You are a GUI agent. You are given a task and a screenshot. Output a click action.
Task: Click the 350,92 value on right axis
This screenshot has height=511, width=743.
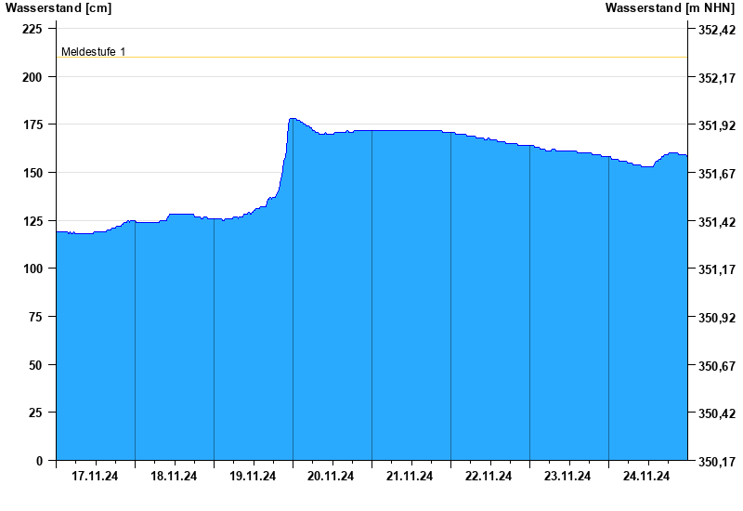point(717,318)
